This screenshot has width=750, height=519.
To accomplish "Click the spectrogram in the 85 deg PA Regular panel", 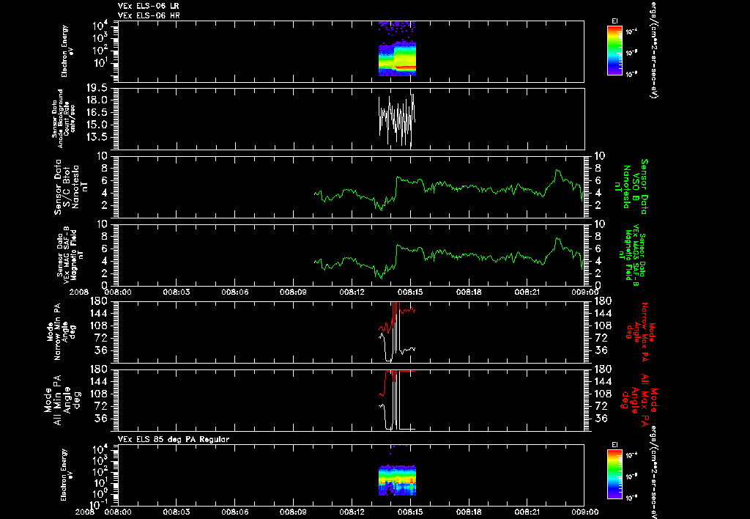I will coord(397,479).
